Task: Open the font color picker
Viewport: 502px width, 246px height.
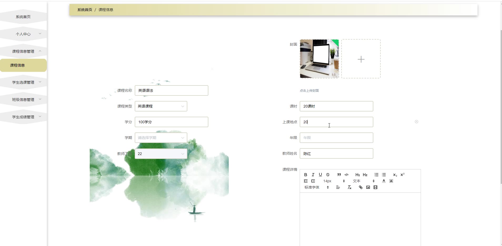Action: 384,181
